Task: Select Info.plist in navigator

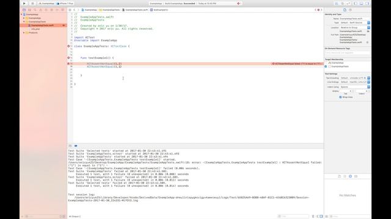Action: tap(35, 29)
